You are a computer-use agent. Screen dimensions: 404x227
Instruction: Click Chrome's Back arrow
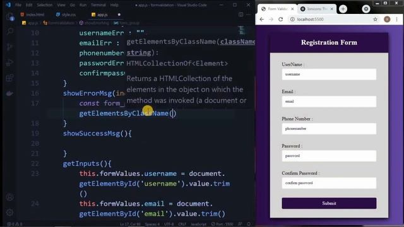point(262,20)
